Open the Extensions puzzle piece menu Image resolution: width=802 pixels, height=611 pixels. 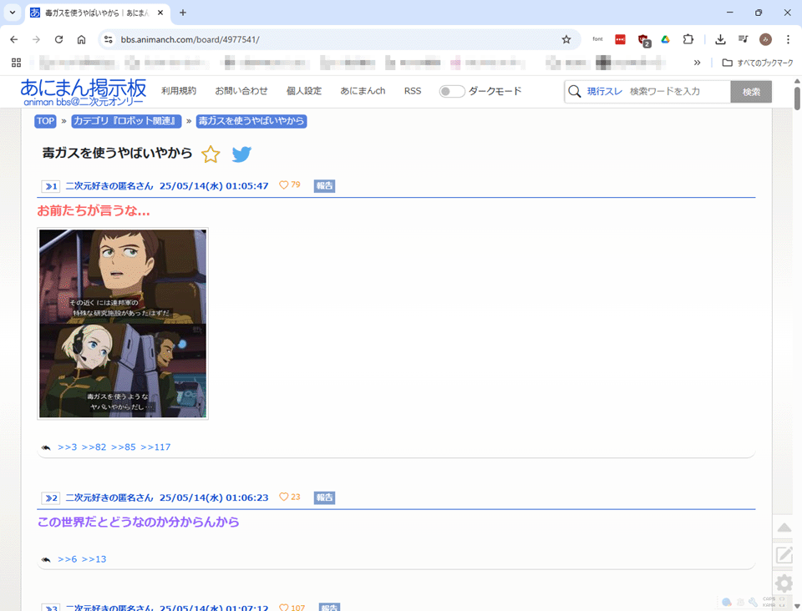688,39
